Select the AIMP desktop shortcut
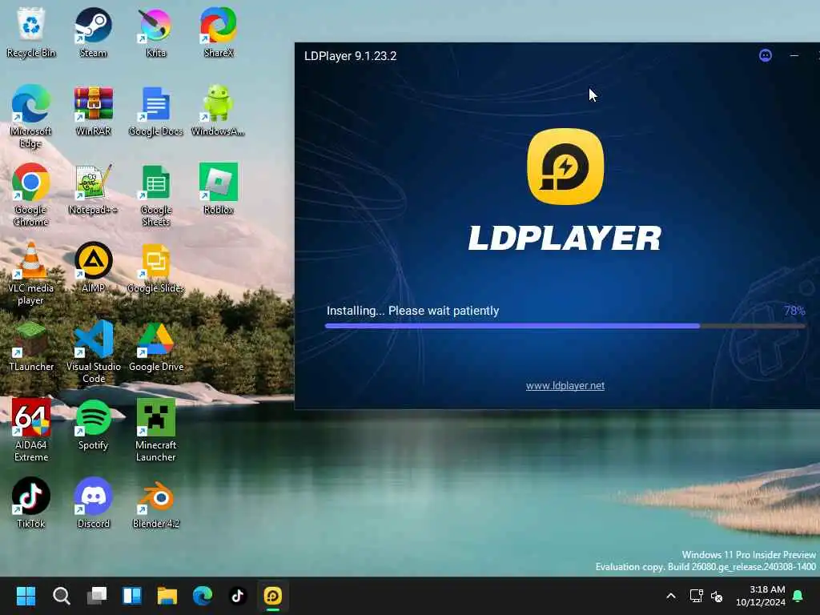 (93, 267)
